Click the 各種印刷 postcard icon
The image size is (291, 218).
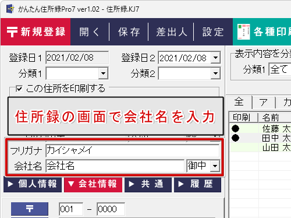244,31
